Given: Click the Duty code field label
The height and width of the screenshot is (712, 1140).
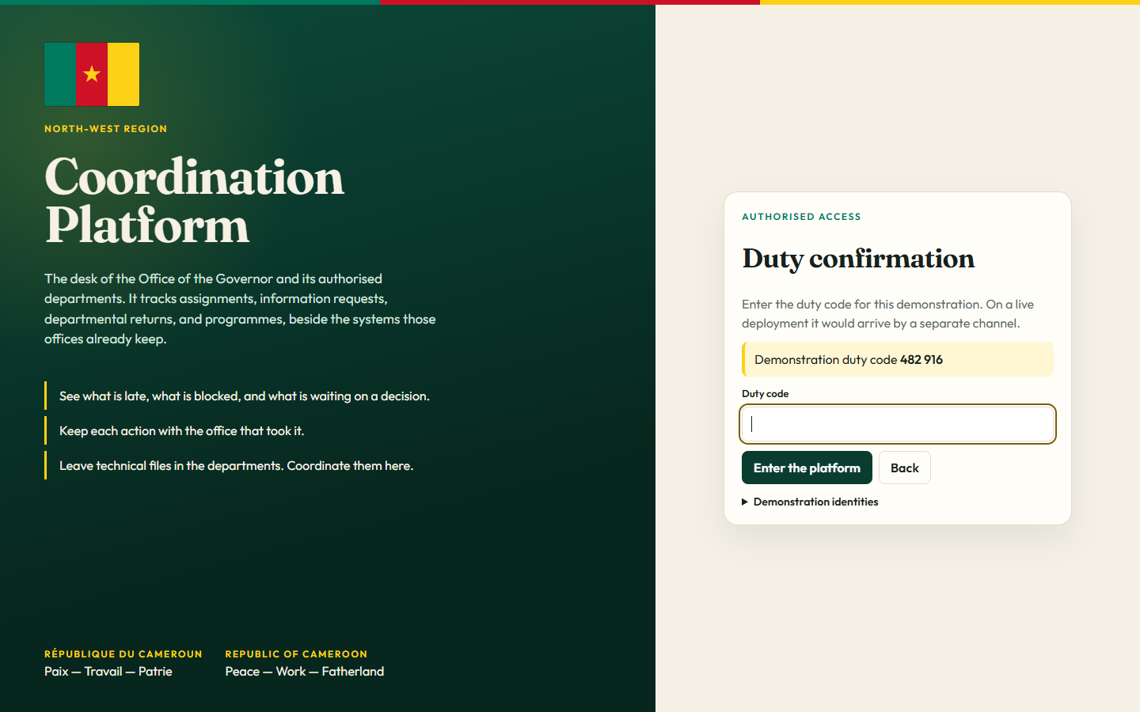Looking at the screenshot, I should point(766,393).
